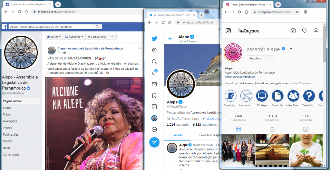Image resolution: width=330 pixels, height=170 pixels.
Task: Toggle the Curtir like button on Facebook
Action: click(x=53, y=37)
